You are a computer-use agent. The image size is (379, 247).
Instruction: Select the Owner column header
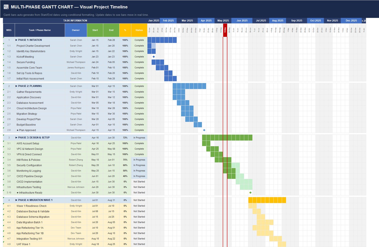point(76,30)
